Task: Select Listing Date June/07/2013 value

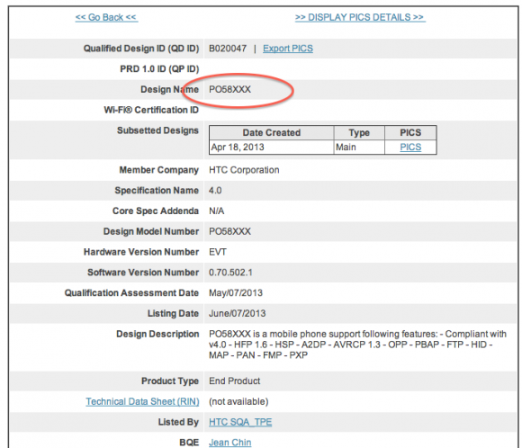Action: click(x=237, y=314)
